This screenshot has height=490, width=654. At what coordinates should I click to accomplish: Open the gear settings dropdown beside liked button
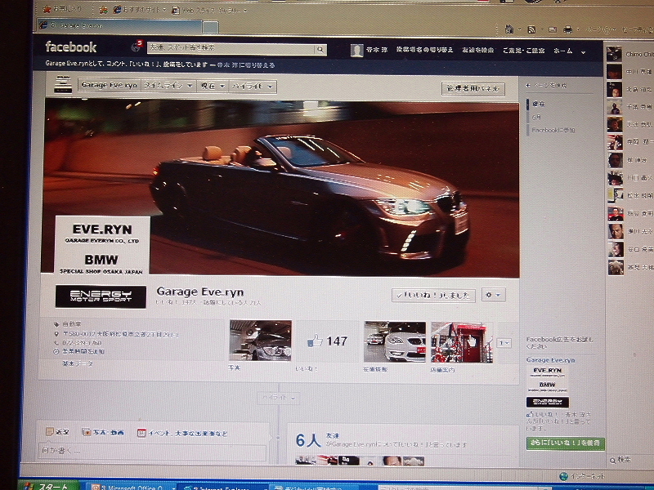pos(493,295)
